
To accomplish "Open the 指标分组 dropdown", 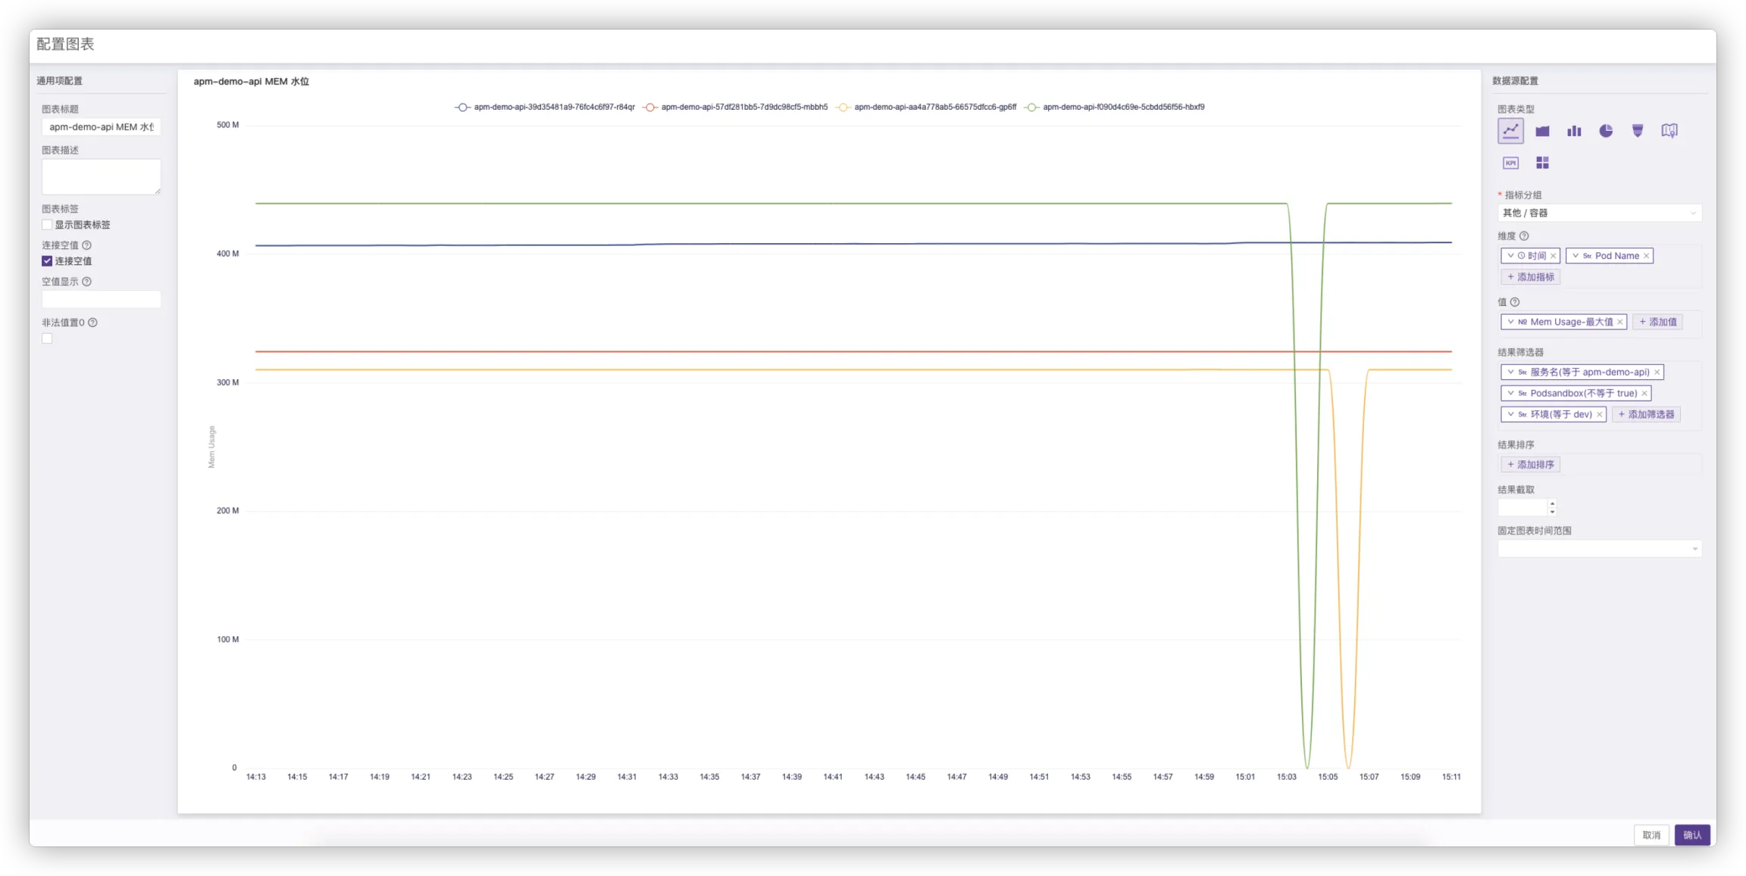I will click(x=1599, y=213).
